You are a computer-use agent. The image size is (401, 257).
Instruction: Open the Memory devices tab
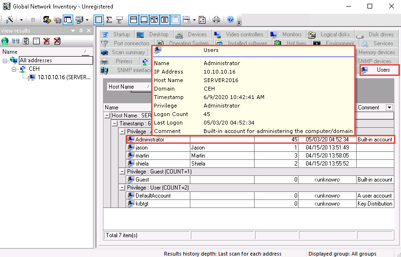[377, 52]
